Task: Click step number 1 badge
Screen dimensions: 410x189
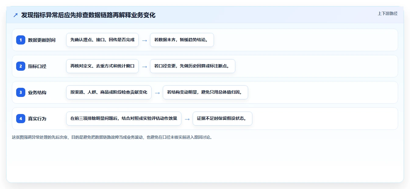Action: [21, 40]
